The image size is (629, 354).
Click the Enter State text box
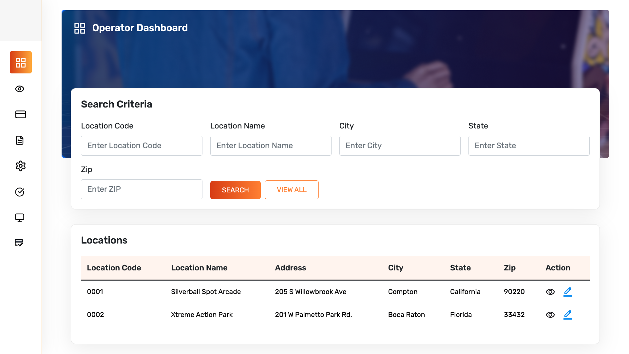pos(529,146)
